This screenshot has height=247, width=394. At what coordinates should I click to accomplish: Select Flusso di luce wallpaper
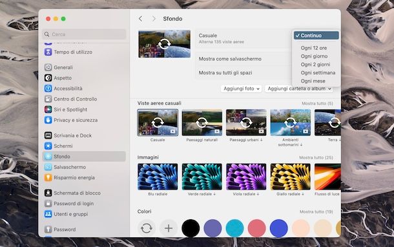coord(327,177)
